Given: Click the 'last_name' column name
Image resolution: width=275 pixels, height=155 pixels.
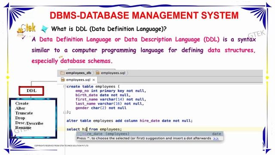Looking at the screenshot, I should click(x=86, y=104).
